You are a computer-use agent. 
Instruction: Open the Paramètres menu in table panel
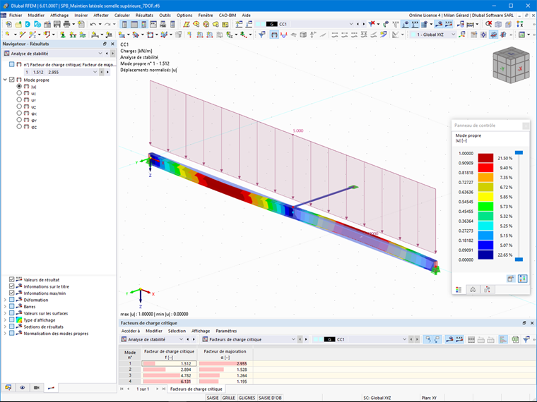(x=226, y=331)
